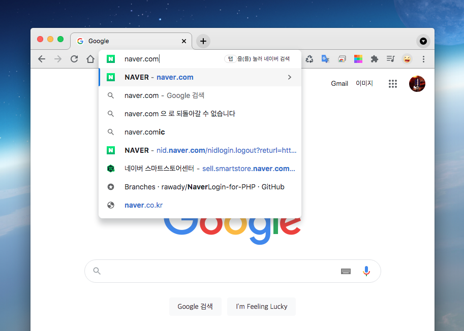Pick the 'naver.com 으 로 되돌아갈 수 없습니다' suggestion
This screenshot has width=464, height=331.
(200, 114)
